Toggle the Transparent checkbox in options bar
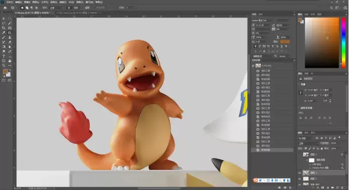349x190 pixels. tap(83, 8)
